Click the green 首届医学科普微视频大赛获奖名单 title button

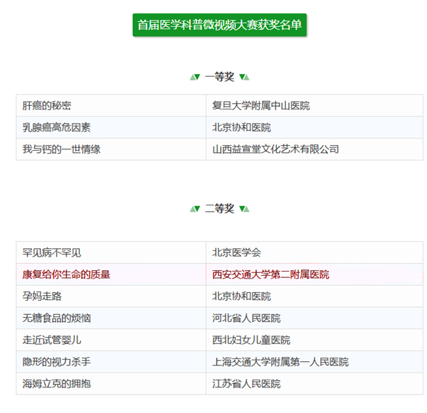pyautogui.click(x=219, y=25)
